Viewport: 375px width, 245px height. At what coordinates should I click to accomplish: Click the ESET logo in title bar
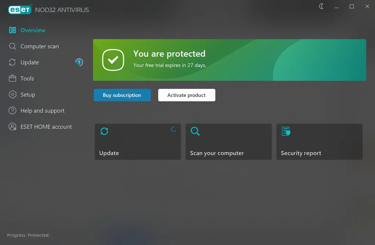click(20, 10)
